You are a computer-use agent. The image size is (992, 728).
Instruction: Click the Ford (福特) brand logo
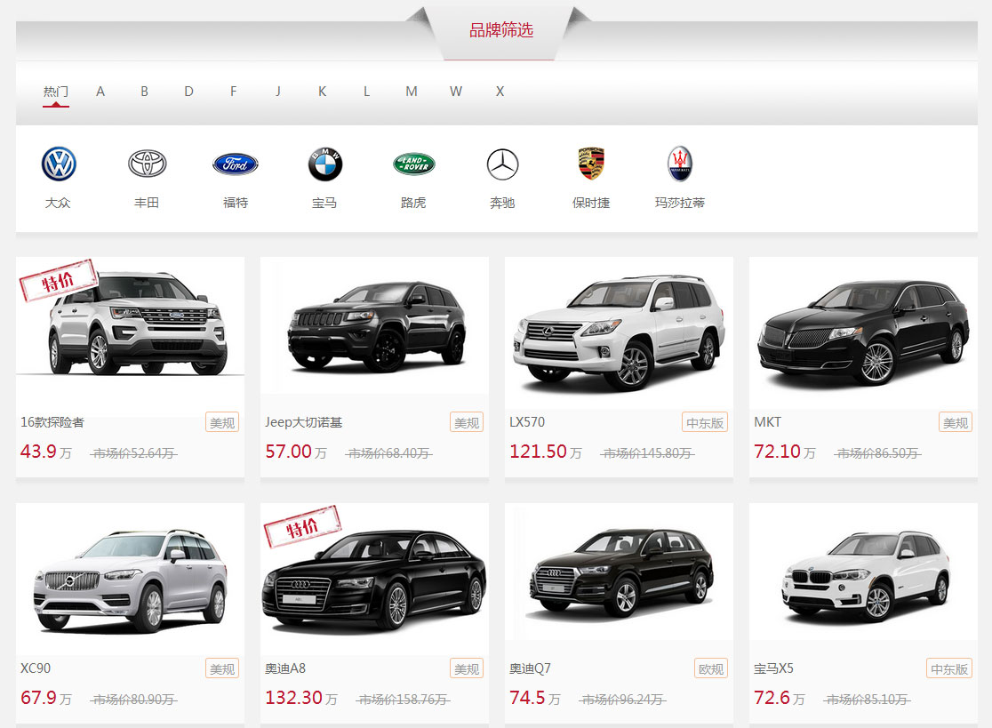pyautogui.click(x=236, y=164)
